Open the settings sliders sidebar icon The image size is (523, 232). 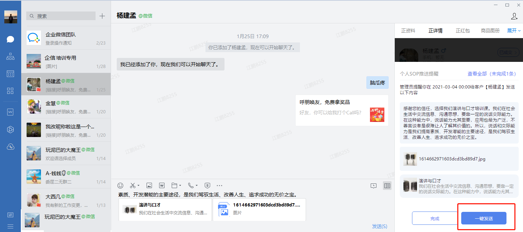[x=10, y=215]
